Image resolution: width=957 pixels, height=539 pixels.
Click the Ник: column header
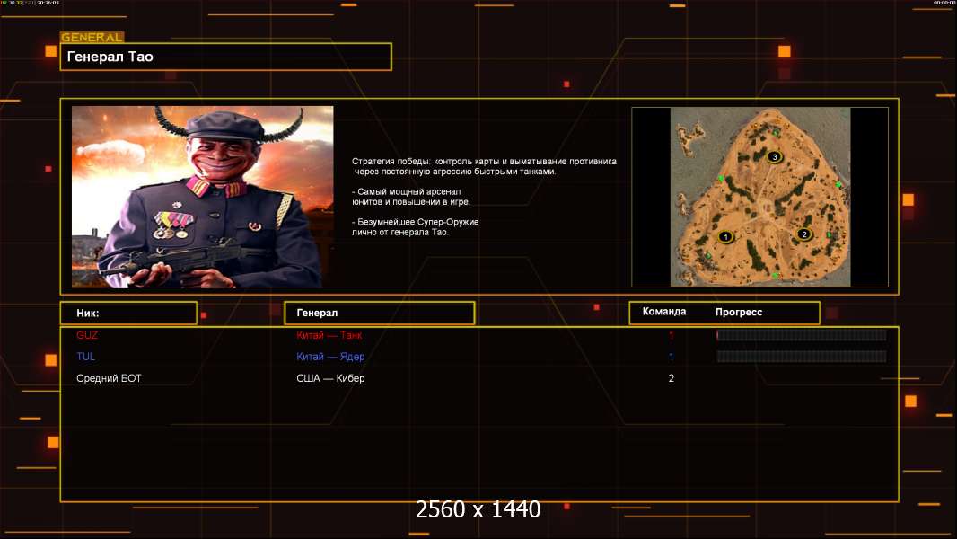tap(128, 314)
